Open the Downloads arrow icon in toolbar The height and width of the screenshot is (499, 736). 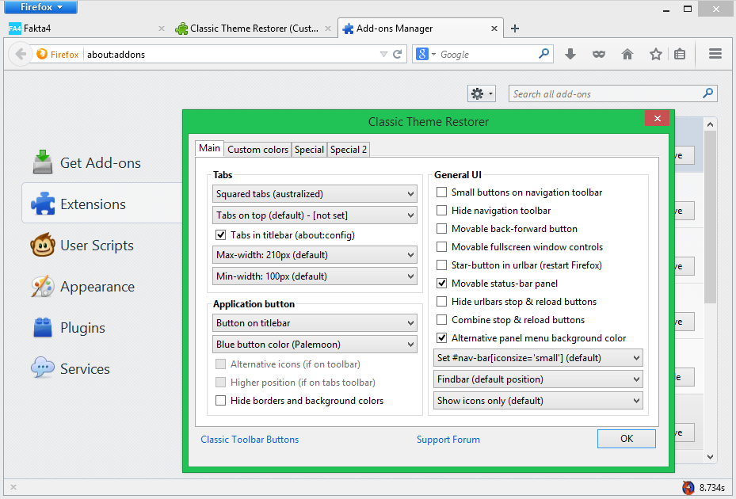click(570, 54)
